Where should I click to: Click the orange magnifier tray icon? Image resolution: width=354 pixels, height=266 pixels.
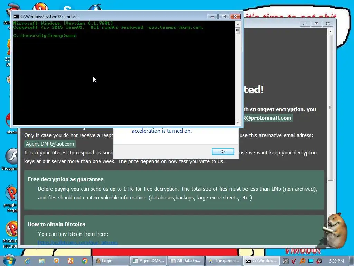[x=302, y=261]
